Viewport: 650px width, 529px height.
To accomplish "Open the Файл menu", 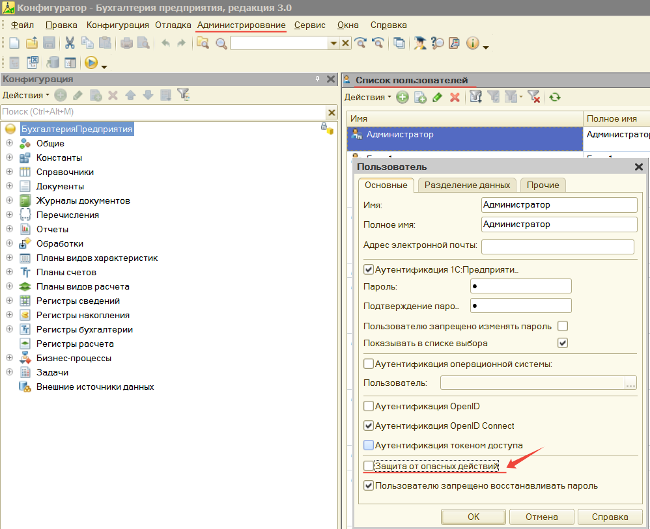I will pos(22,25).
